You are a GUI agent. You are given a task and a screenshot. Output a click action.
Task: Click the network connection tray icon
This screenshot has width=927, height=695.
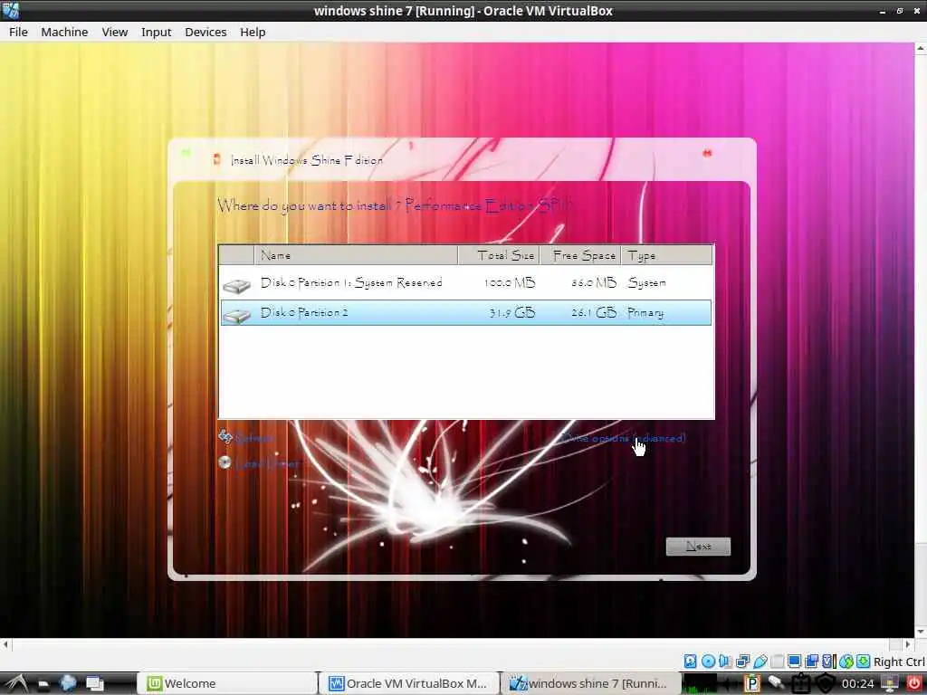pyautogui.click(x=890, y=683)
